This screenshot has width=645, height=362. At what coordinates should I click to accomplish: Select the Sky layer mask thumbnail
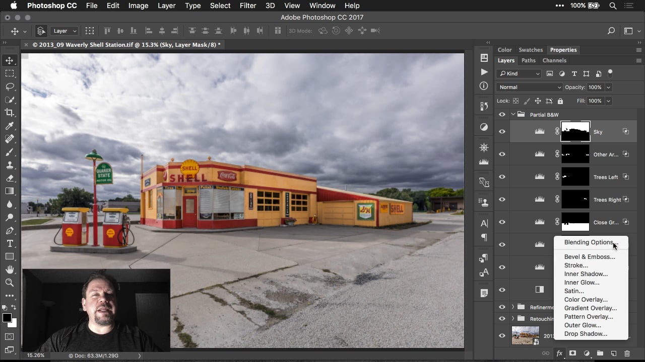pos(575,132)
